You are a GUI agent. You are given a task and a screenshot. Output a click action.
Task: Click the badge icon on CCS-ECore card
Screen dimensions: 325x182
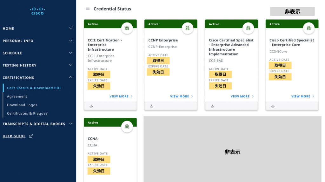tap(308, 28)
